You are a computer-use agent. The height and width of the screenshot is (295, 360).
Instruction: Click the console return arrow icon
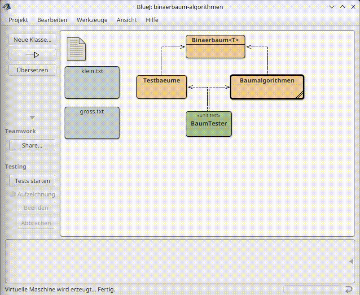pos(349,289)
